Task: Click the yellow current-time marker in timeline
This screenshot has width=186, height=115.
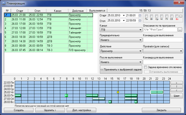Action: click(118, 92)
